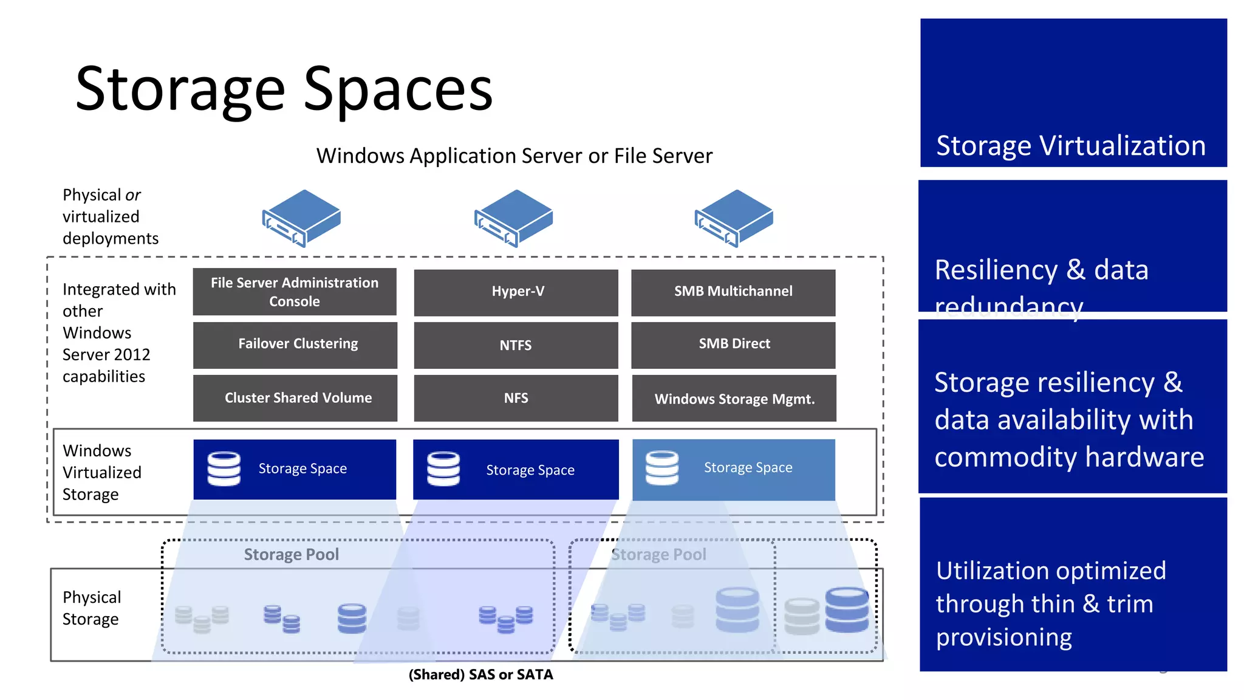Screen dimensions: 1244x700
Task: Click 'Integrated with other Windows Server 2012 capabilities' text
Action: pos(119,332)
